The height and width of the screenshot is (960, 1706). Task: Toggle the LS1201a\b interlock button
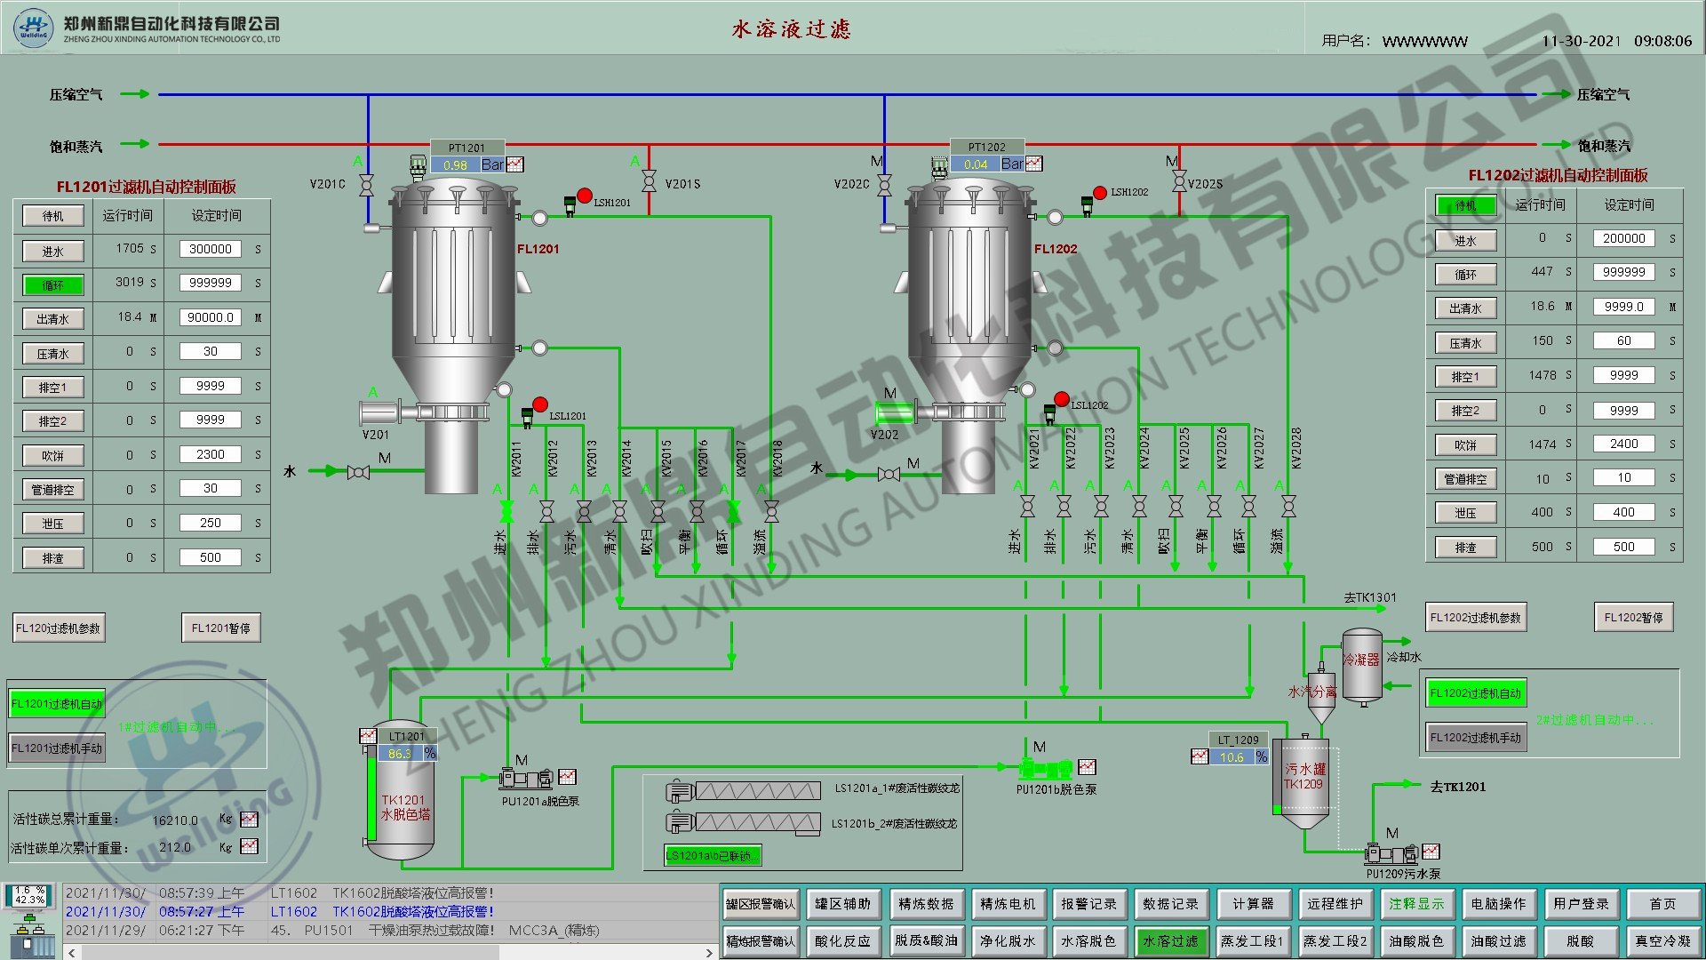pos(713,856)
